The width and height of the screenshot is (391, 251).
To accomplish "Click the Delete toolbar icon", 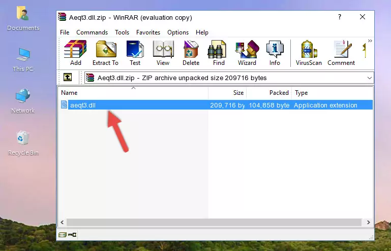I will pyautogui.click(x=191, y=53).
